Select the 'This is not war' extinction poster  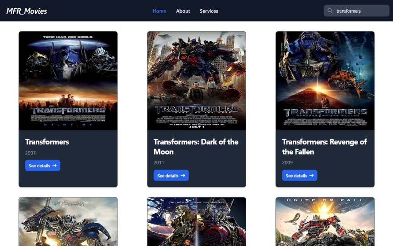pos(68,222)
